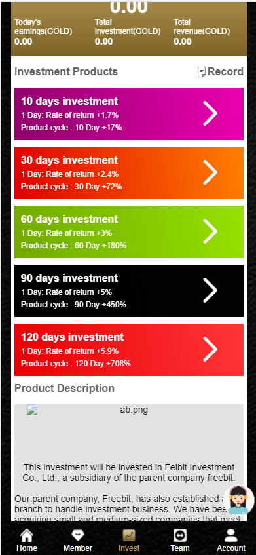Open 60 days investment chevron arrow
This screenshot has height=555, width=256.
pos(210,231)
